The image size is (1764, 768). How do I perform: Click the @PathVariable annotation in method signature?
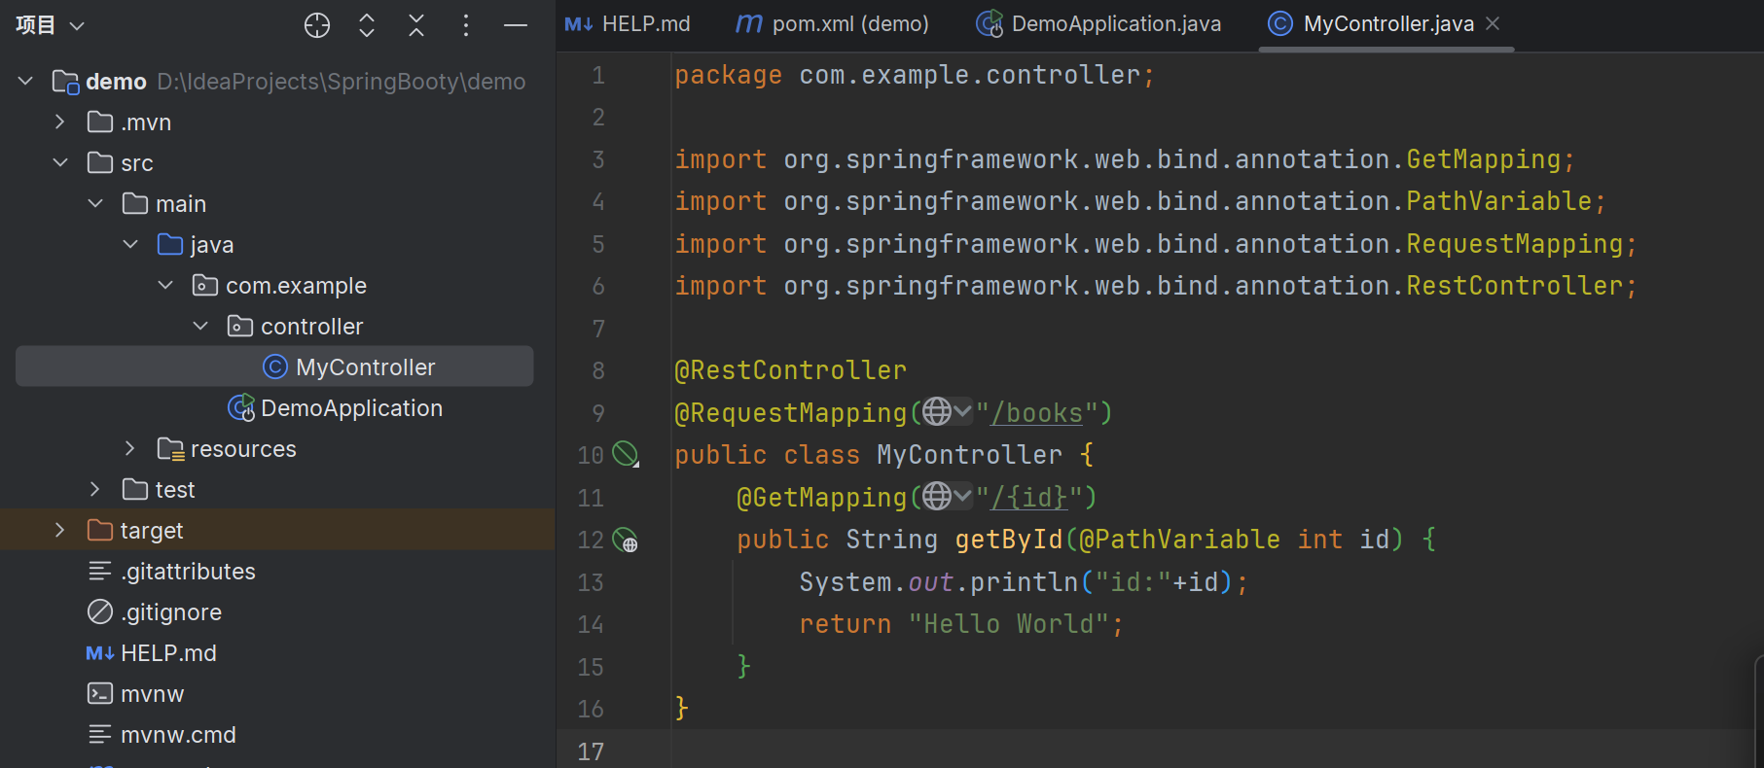[x=1180, y=540]
